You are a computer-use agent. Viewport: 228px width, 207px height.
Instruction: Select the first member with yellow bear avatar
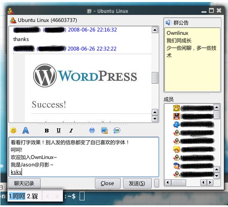coord(193,108)
